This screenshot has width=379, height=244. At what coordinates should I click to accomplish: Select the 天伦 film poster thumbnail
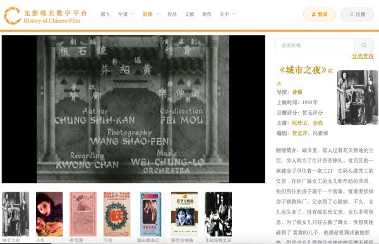tap(117, 214)
